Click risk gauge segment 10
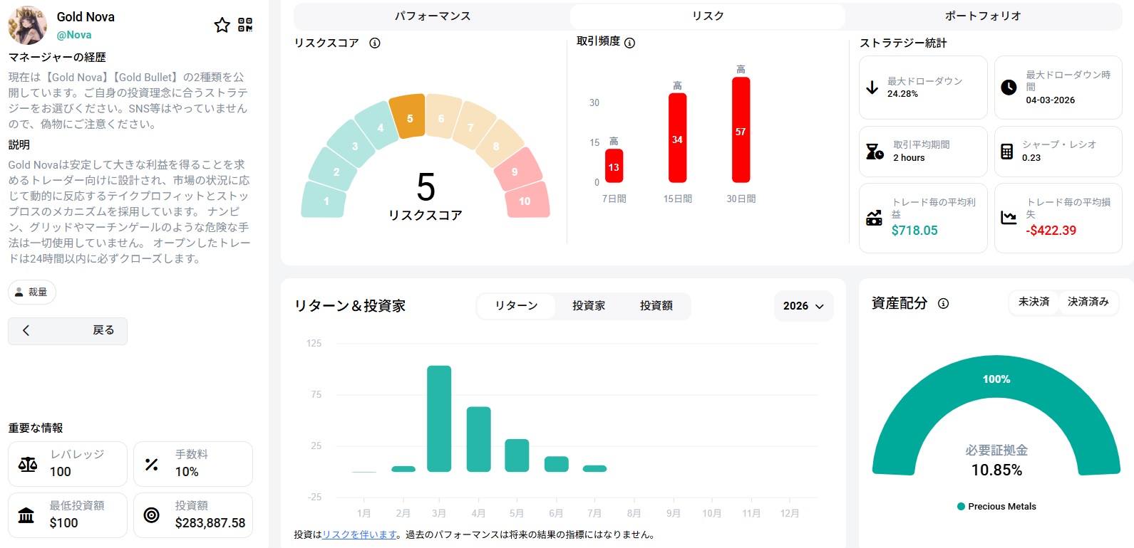1134x548 pixels. point(526,201)
